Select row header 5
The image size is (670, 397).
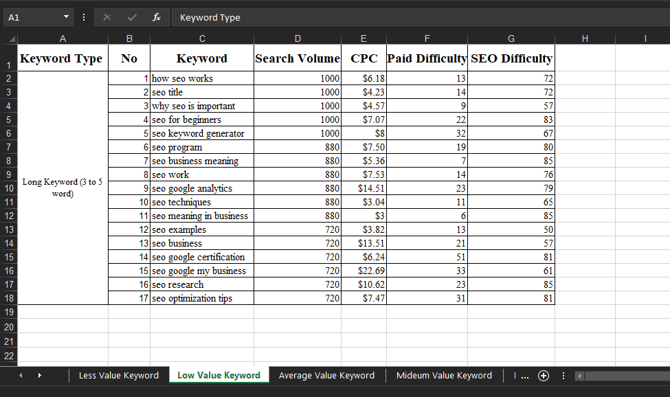(9, 120)
